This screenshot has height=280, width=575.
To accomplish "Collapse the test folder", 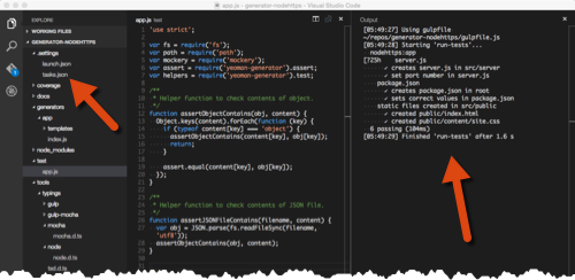I will (x=39, y=161).
